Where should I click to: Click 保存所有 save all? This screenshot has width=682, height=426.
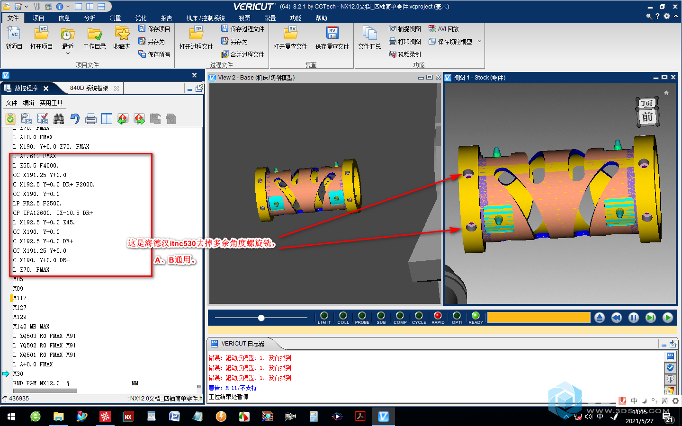click(154, 54)
